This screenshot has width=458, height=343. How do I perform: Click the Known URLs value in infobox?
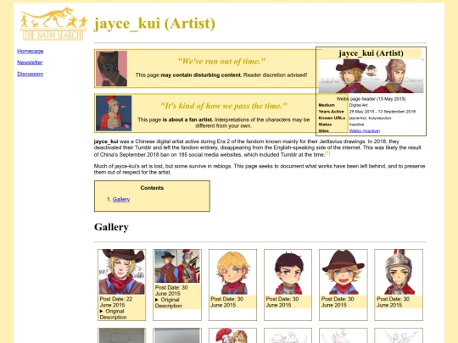(370, 118)
